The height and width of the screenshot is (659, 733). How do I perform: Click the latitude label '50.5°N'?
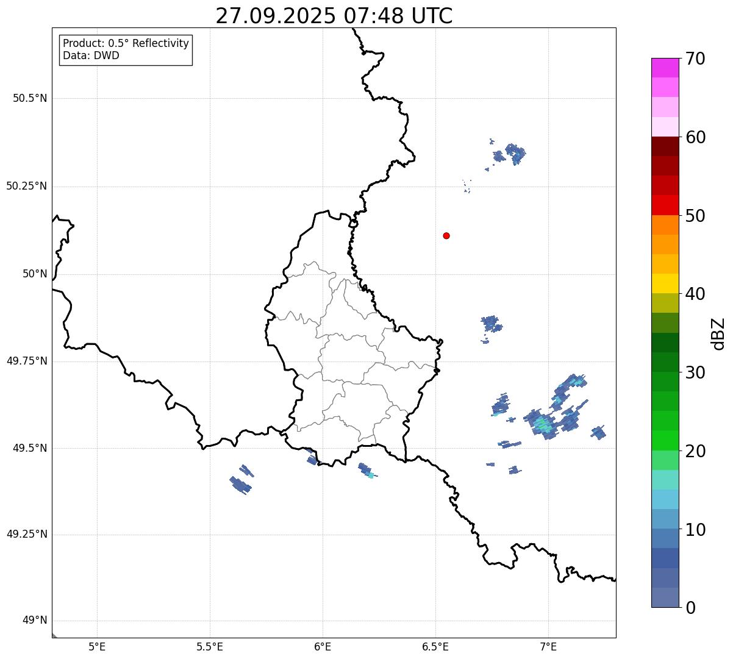[x=30, y=99]
